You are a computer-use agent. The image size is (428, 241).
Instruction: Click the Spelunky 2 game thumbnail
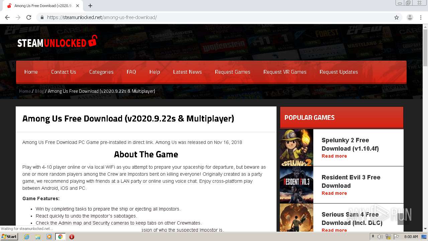(x=297, y=148)
